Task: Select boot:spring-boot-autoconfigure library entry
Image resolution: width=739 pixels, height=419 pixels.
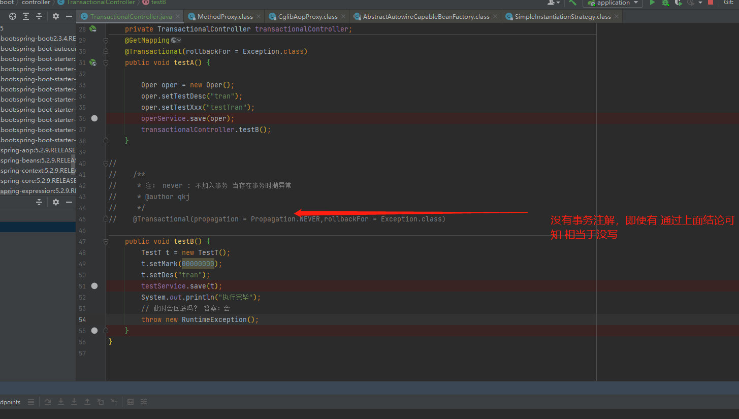Action: [x=38, y=49]
